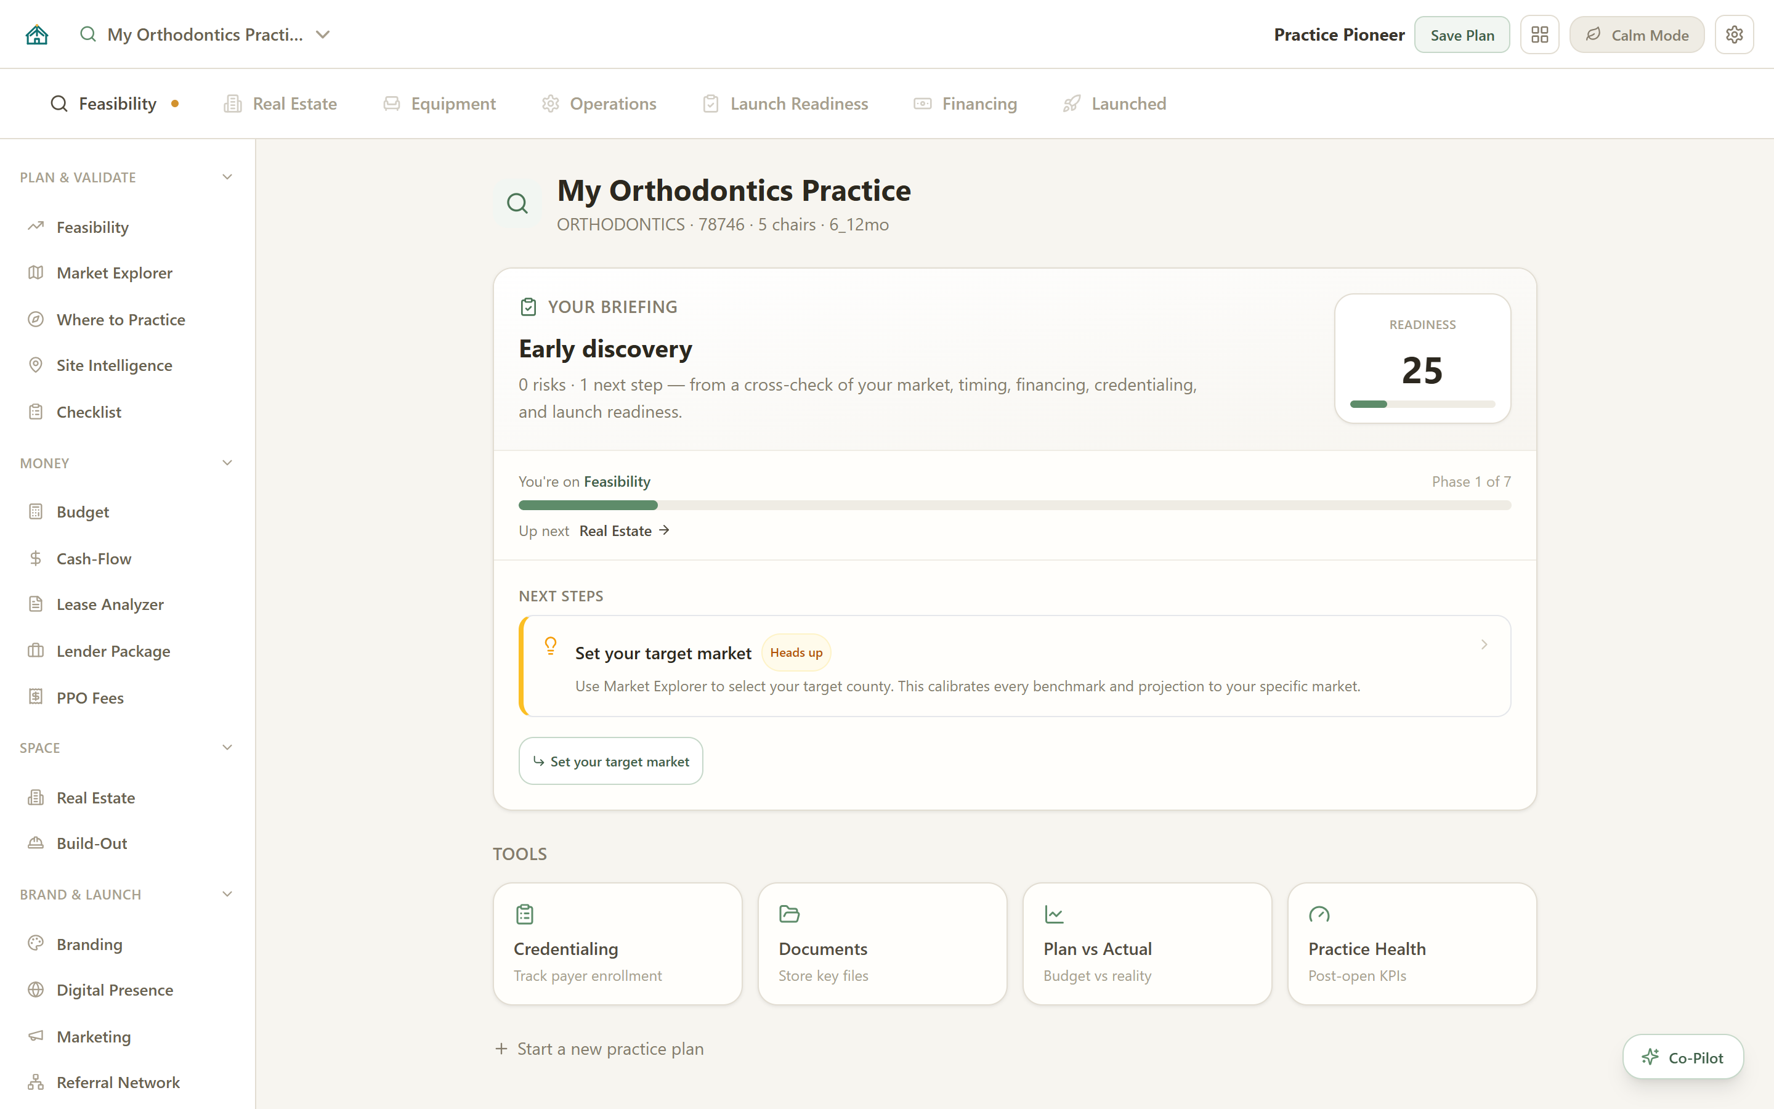The height and width of the screenshot is (1109, 1774).
Task: Click the Where to Practice compass icon
Action: click(36, 319)
